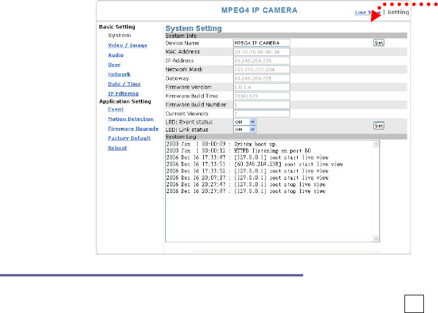The image size is (438, 313).
Task: Click the 'System boot up.' log line
Action: (222, 144)
